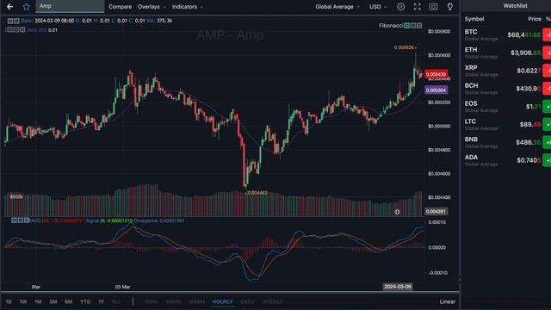Open EOS row in Watchlist
This screenshot has height=310, width=551.
pyautogui.click(x=507, y=107)
